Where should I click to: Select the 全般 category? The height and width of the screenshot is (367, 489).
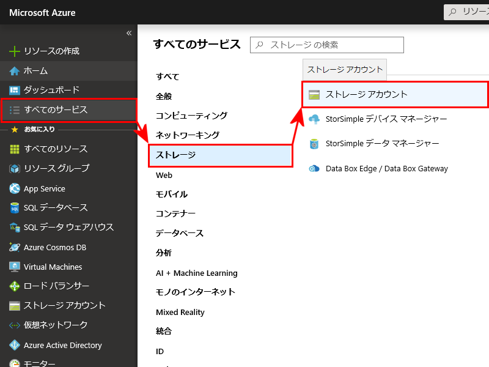(164, 97)
